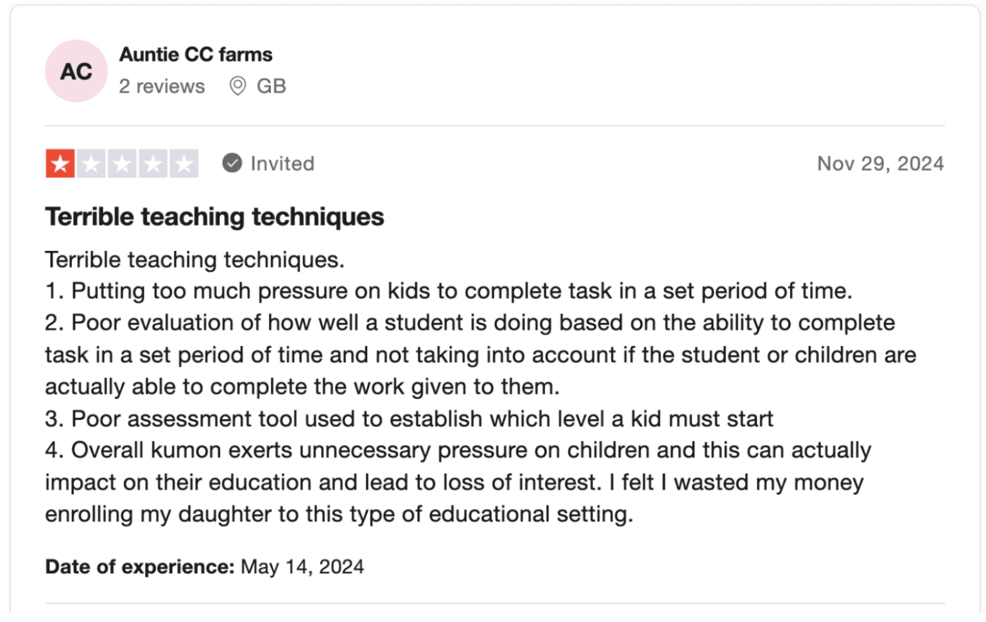Open the review titled Terrible teaching techniques
Screen dimensions: 986x622
coord(214,216)
